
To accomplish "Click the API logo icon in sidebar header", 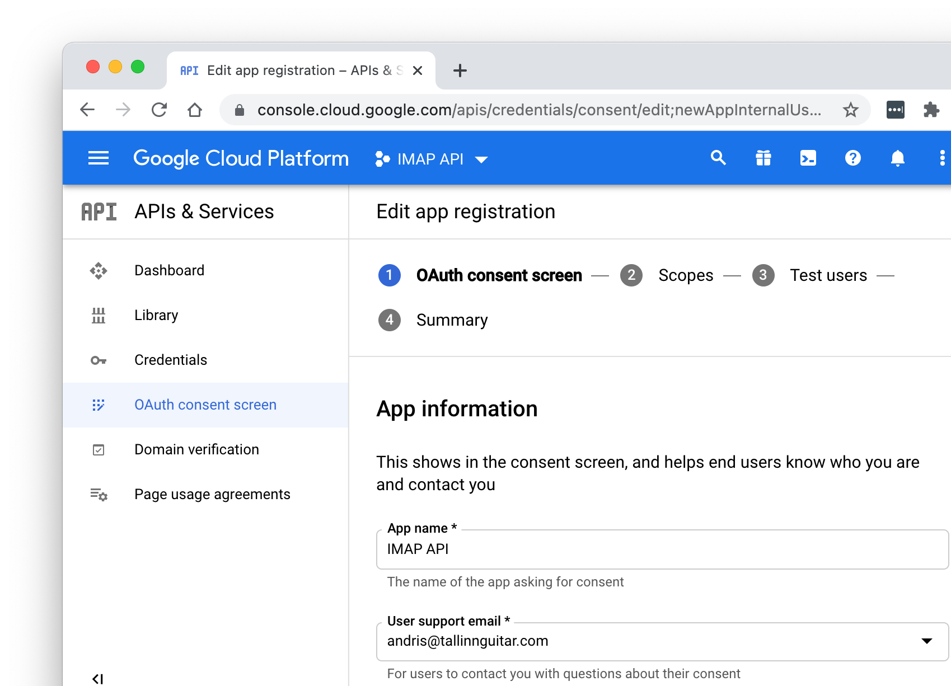I will (99, 212).
